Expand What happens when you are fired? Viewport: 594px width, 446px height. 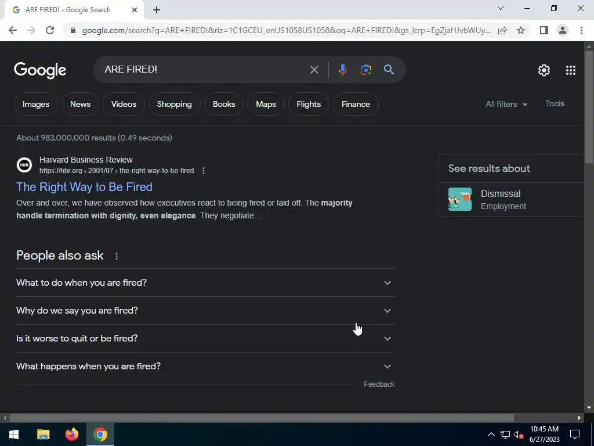pos(205,366)
